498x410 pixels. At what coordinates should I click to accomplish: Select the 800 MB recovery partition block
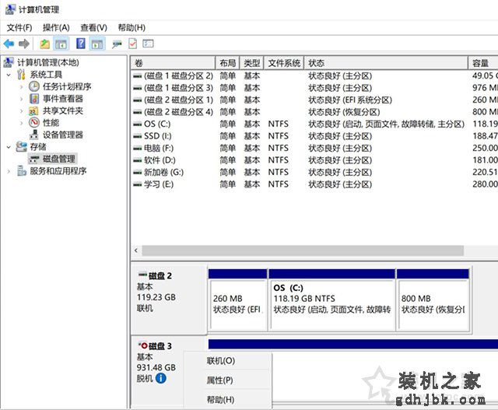coord(433,300)
